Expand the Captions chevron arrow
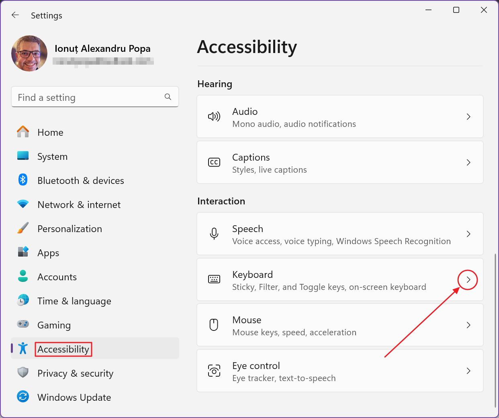 468,163
